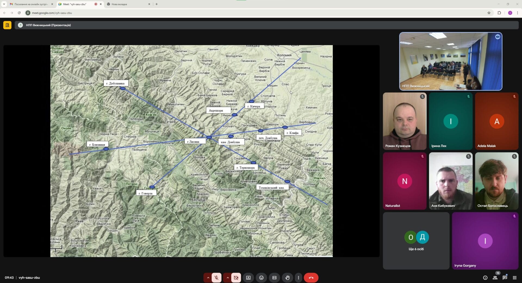Click the НПП Вижницький presentation label
Image resolution: width=522 pixels, height=283 pixels.
(48, 25)
